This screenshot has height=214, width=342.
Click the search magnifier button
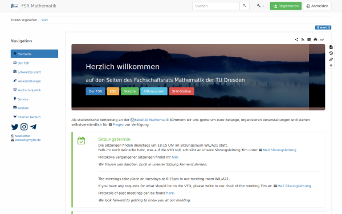tap(245, 6)
